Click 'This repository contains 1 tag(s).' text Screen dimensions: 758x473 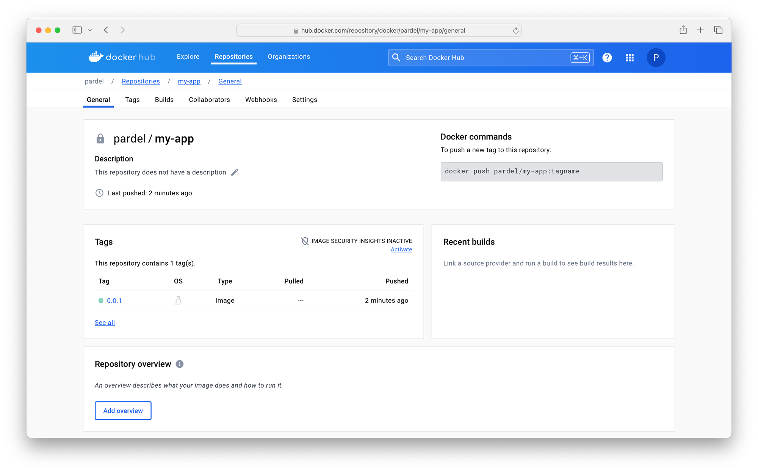point(145,263)
